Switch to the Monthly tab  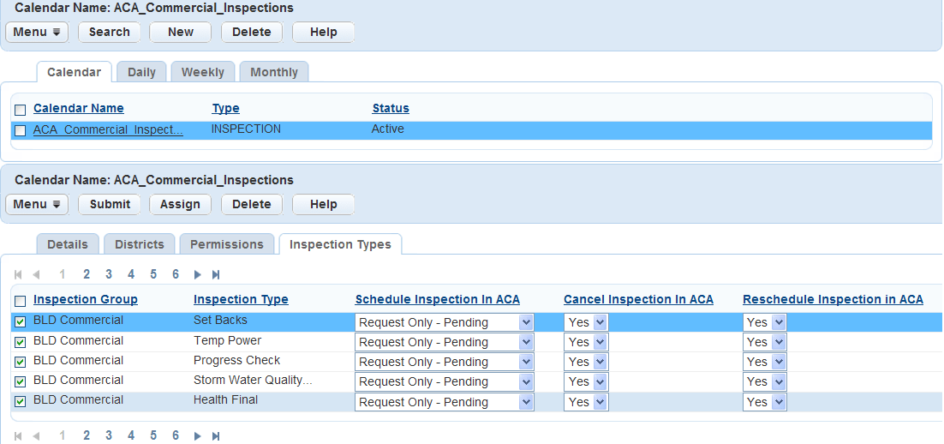pyautogui.click(x=274, y=72)
